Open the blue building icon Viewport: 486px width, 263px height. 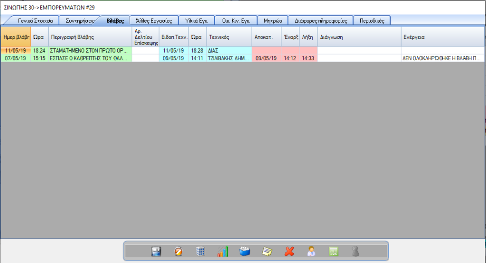201,252
